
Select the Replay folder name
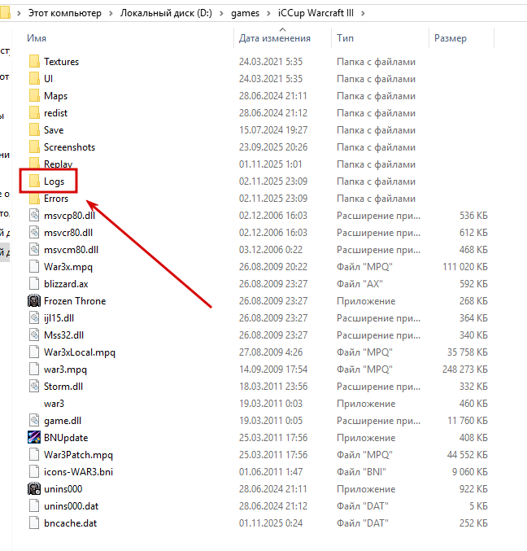[58, 164]
